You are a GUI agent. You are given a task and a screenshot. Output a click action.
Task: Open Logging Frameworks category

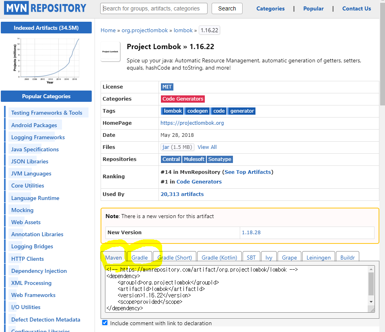coord(38,137)
